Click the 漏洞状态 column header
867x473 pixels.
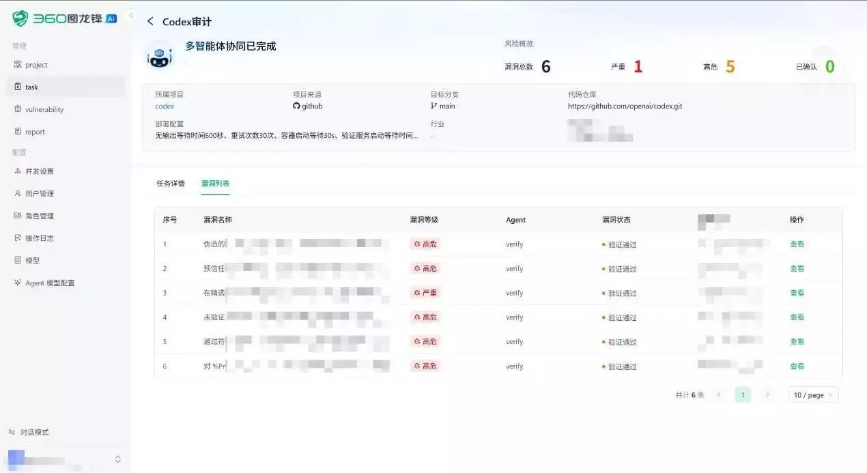616,220
